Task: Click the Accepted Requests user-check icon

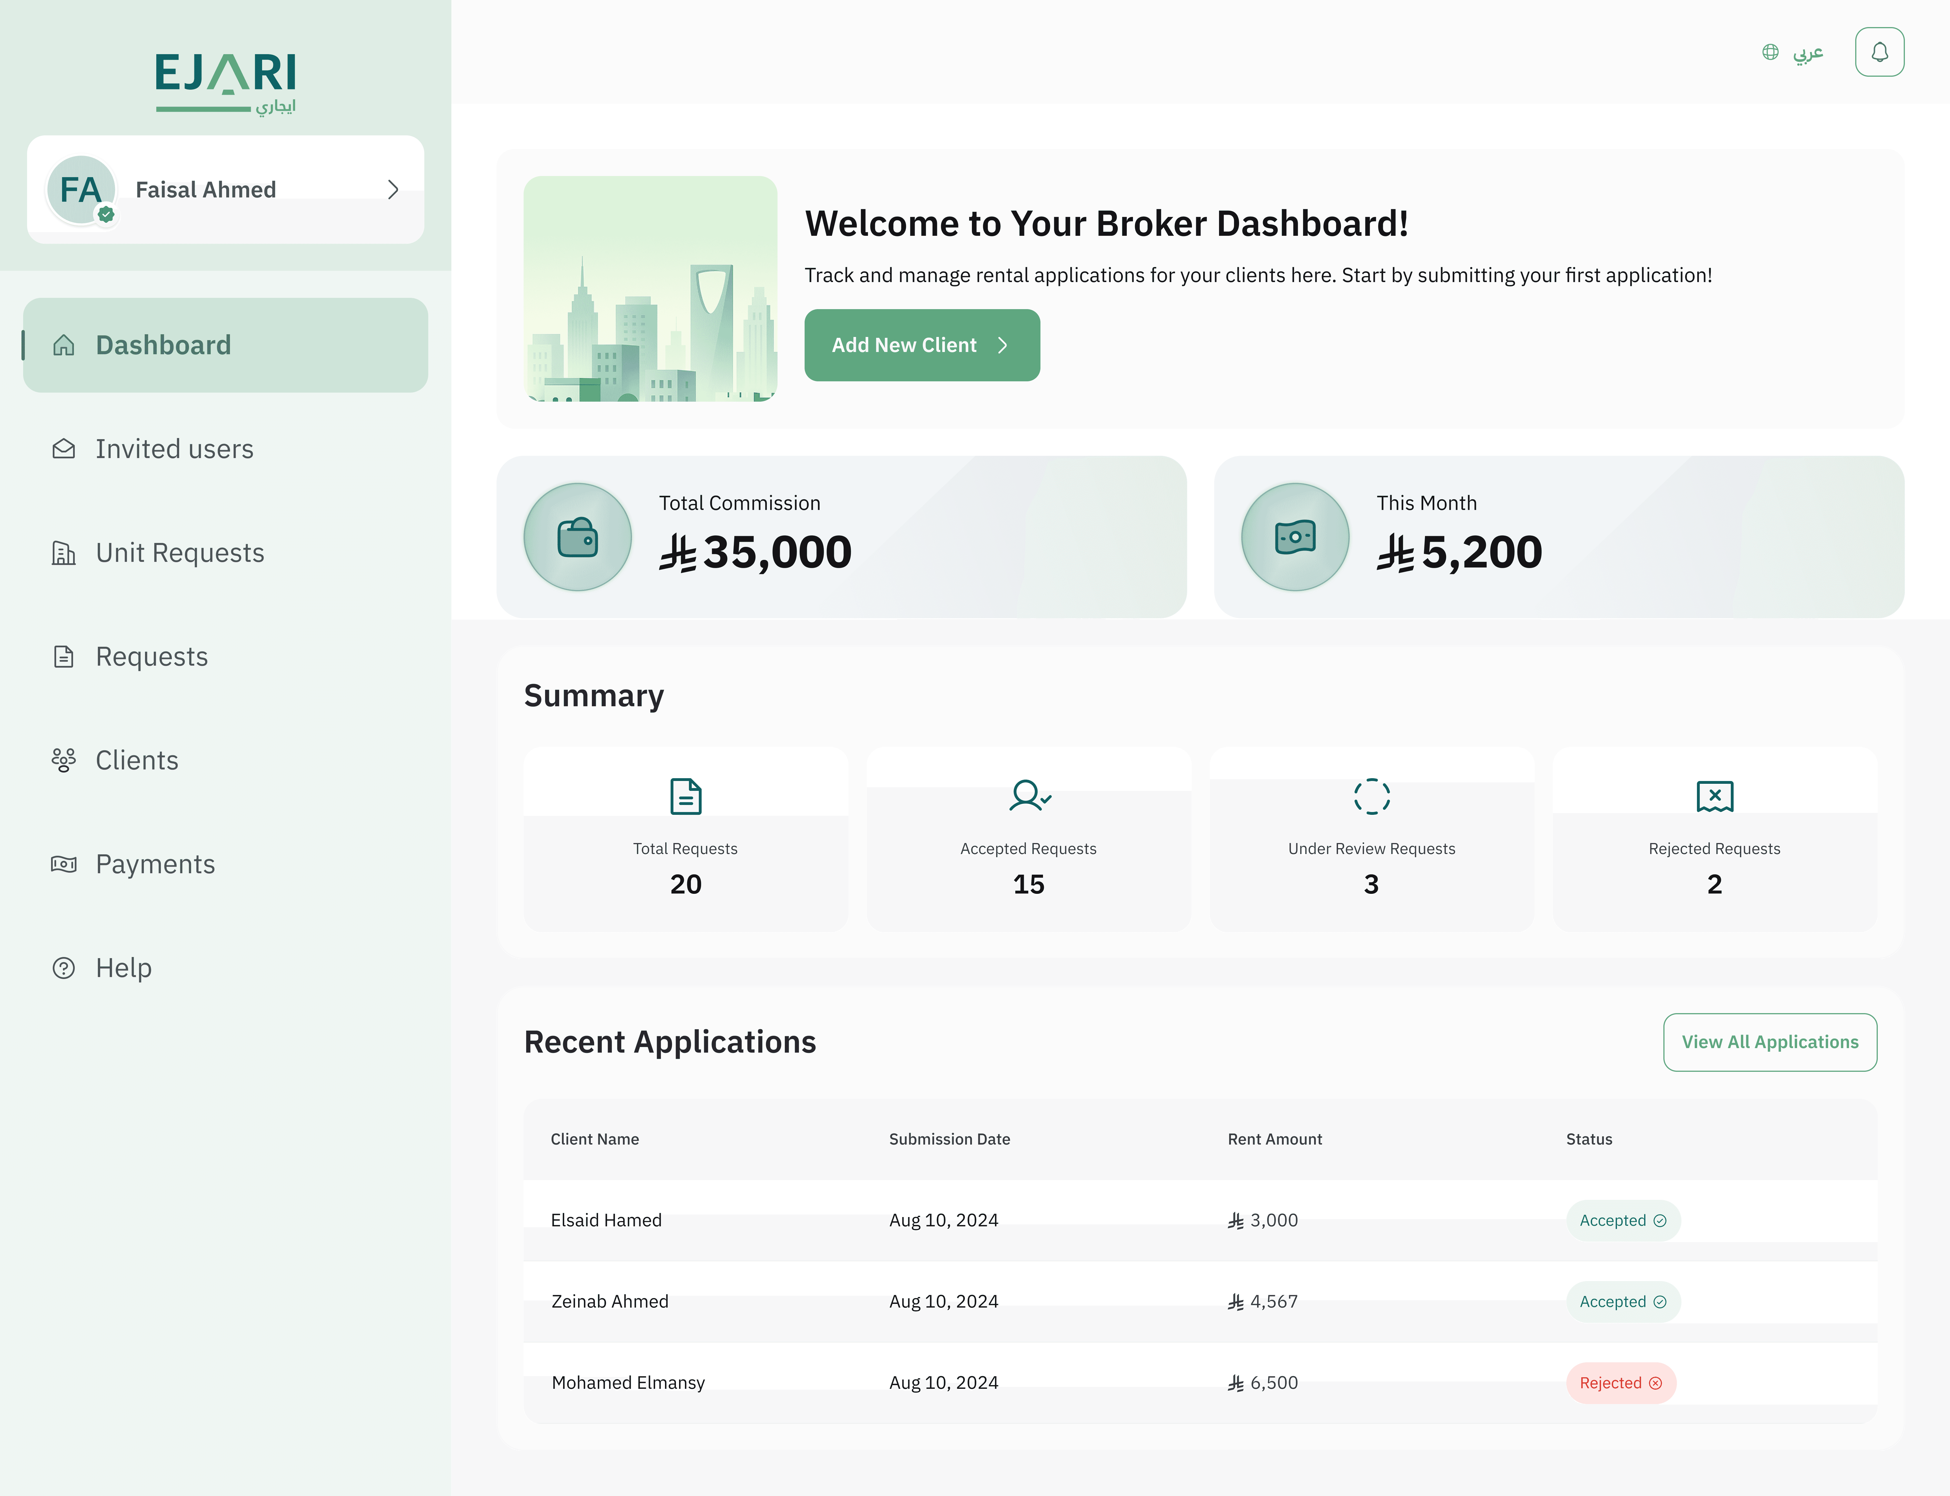Action: [1029, 795]
